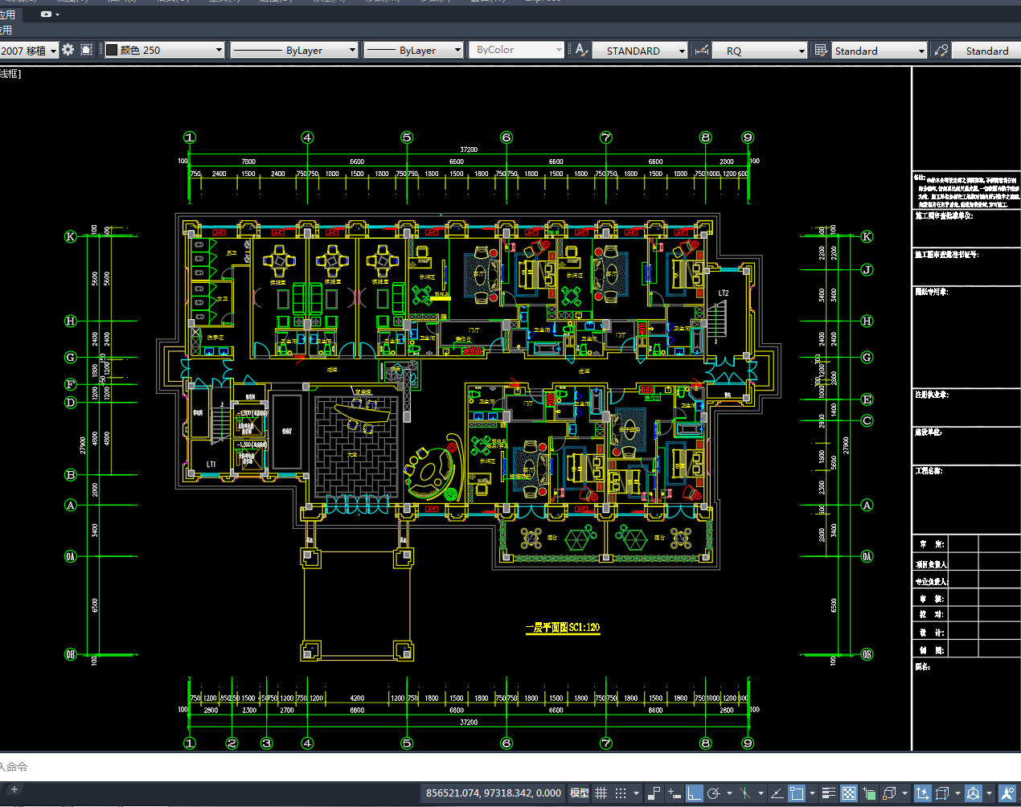Click the small cloud icon in the ribbon
Viewport: 1021px width, 807px height.
[47, 14]
